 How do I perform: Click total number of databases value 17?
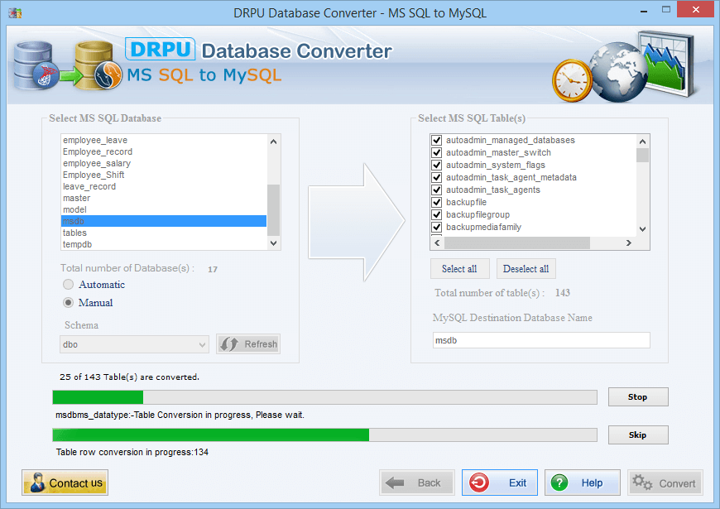(x=213, y=269)
